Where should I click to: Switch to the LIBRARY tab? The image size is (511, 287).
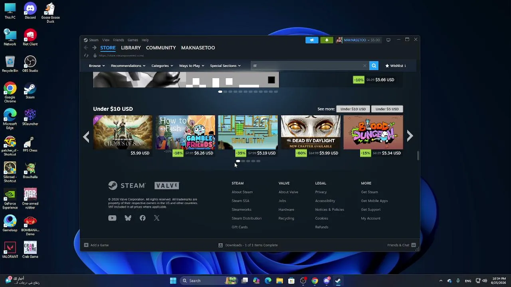pyautogui.click(x=131, y=48)
